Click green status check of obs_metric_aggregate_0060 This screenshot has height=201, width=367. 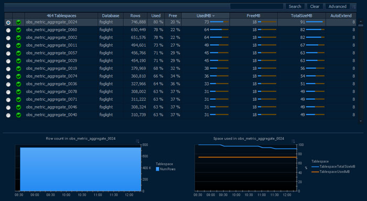(x=18, y=30)
